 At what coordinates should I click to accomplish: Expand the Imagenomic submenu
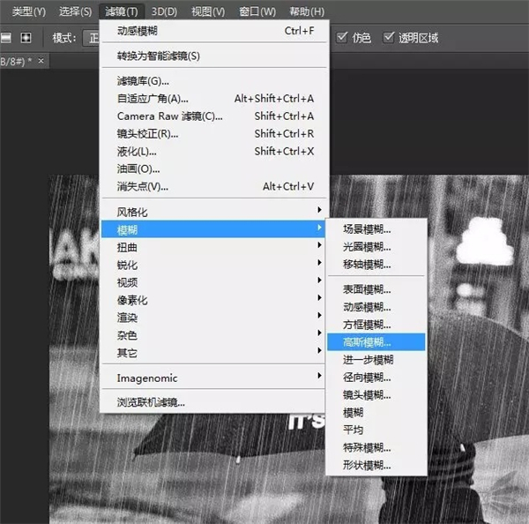tap(213, 378)
